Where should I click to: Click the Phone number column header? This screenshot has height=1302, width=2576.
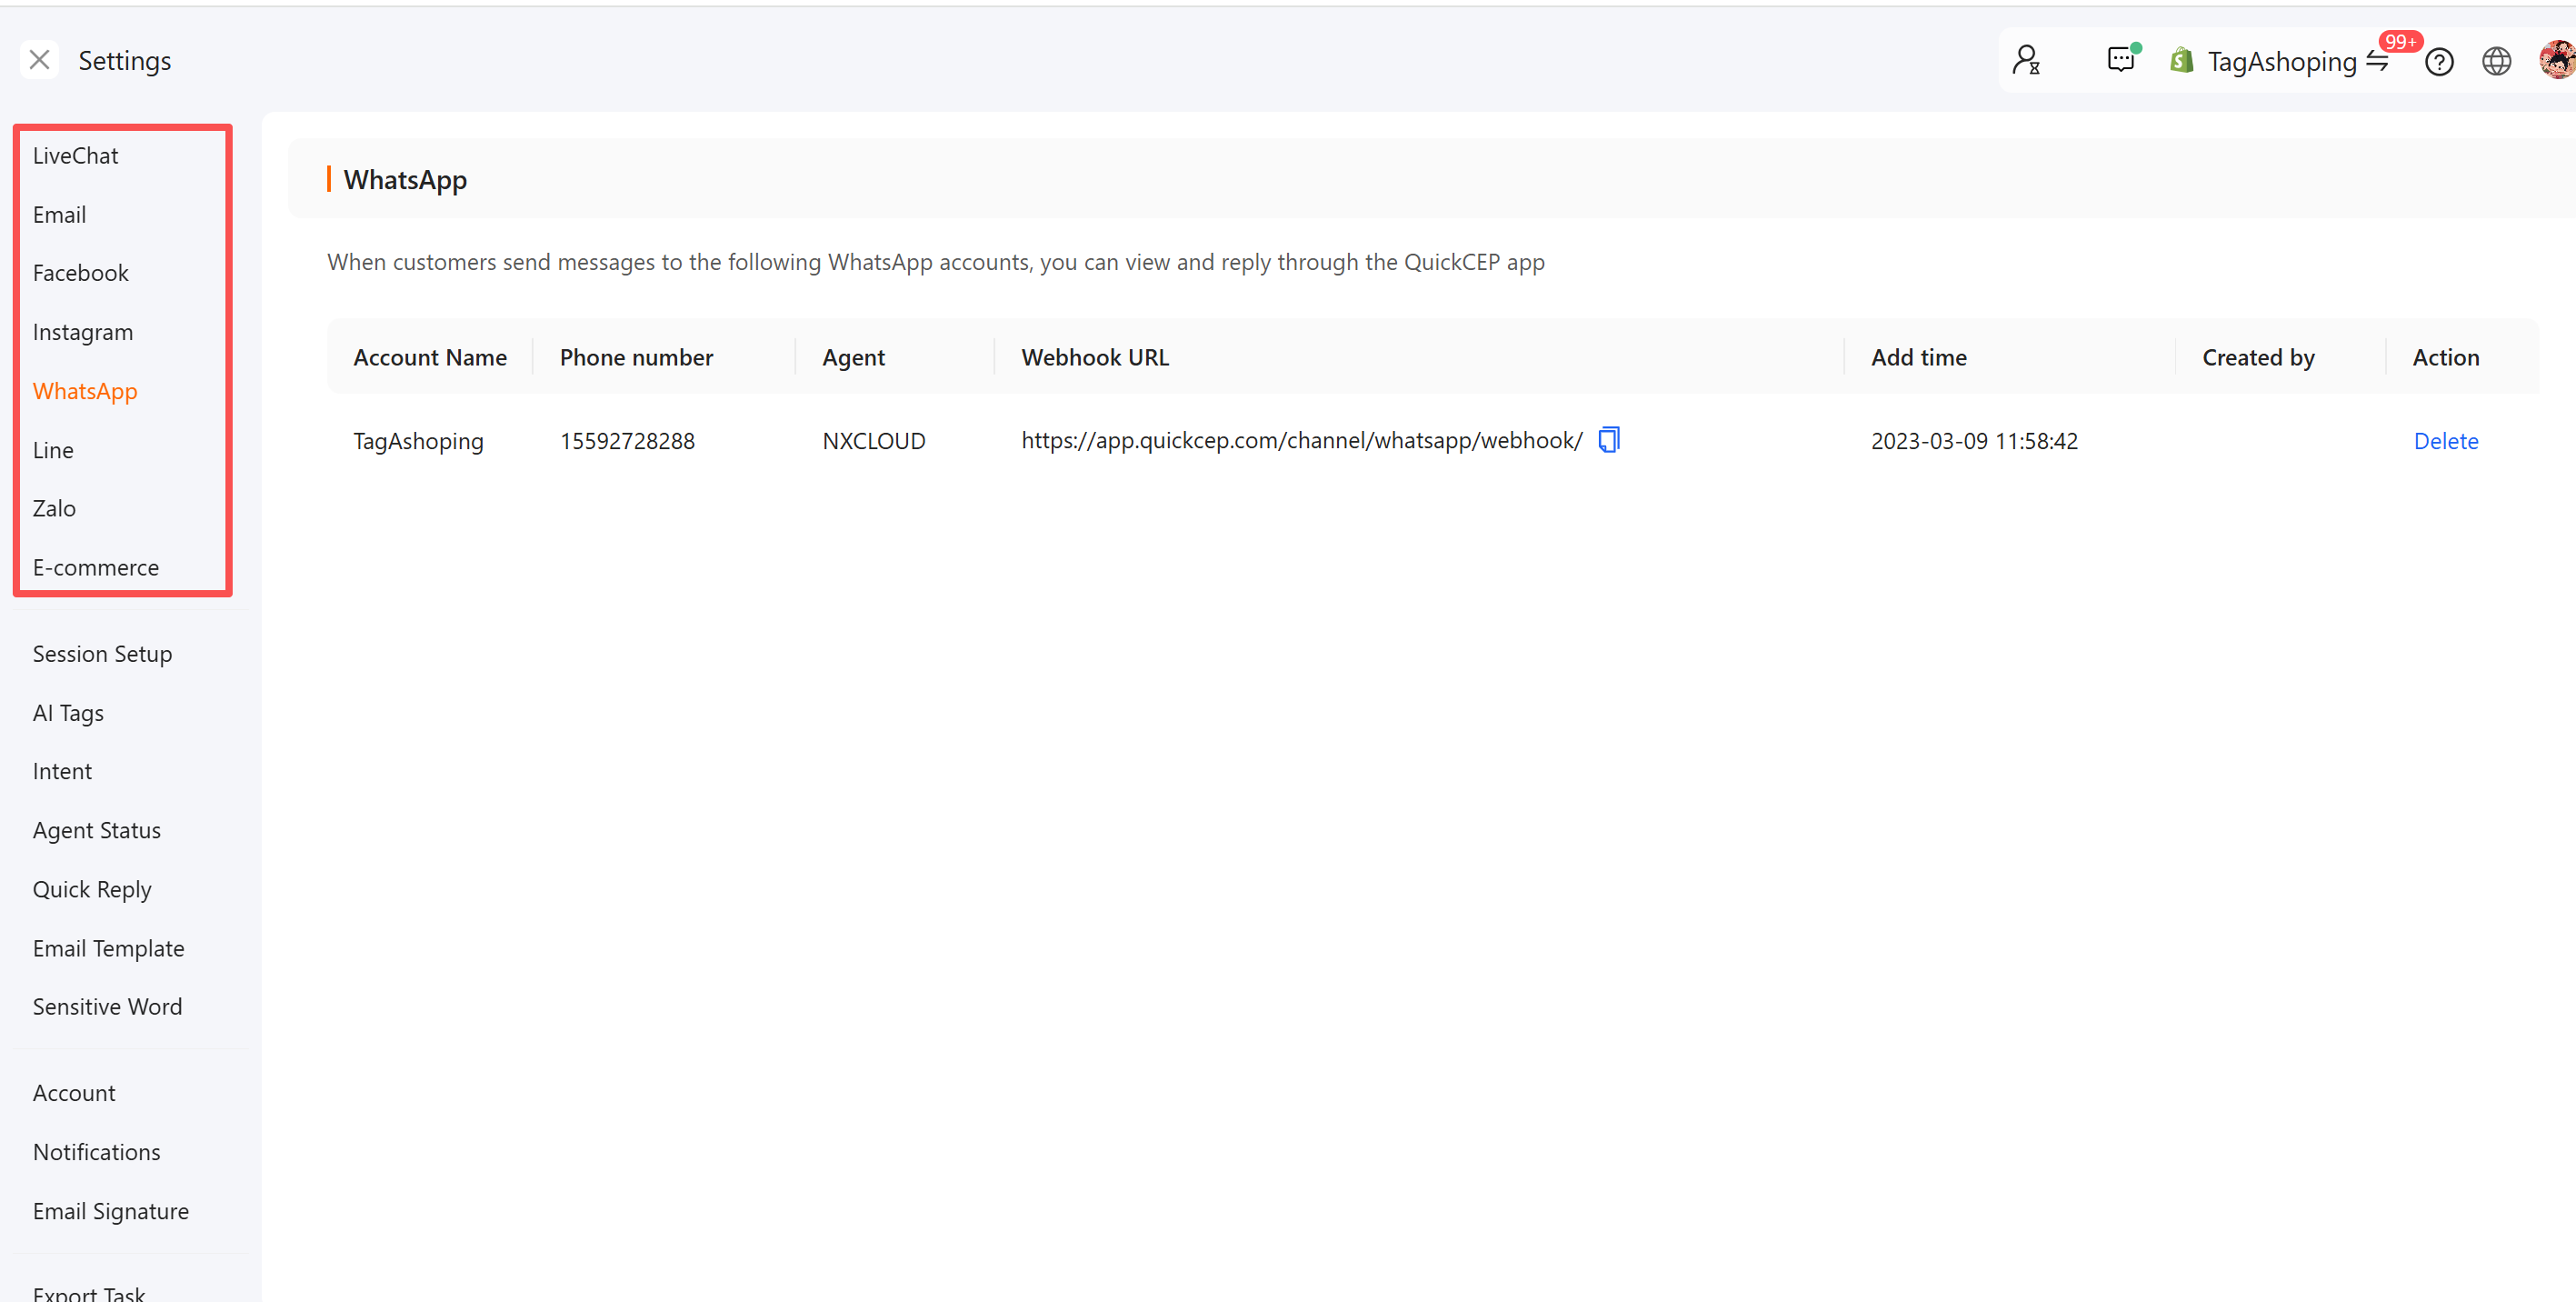point(636,357)
